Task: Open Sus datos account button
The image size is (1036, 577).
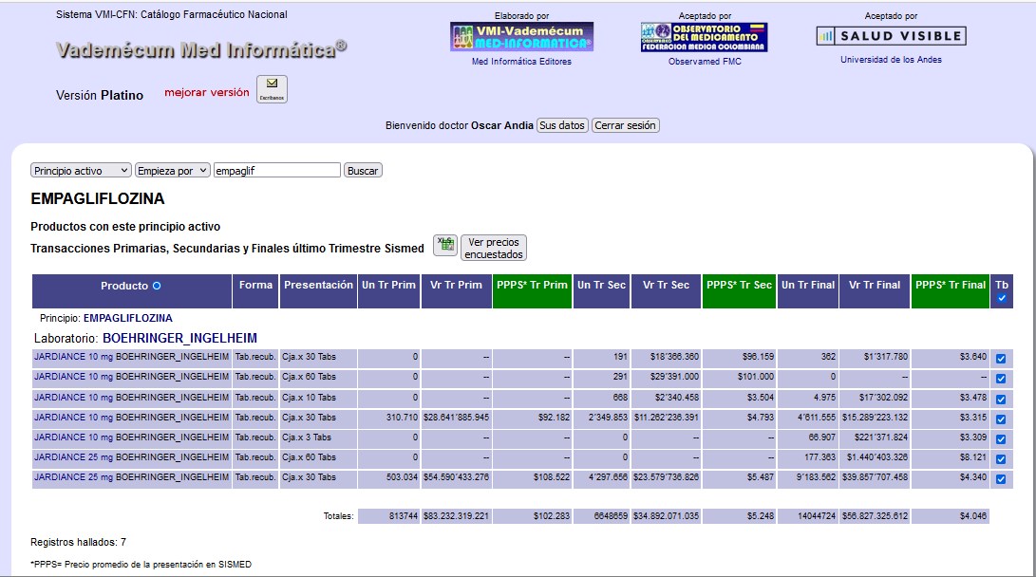Action: [561, 125]
